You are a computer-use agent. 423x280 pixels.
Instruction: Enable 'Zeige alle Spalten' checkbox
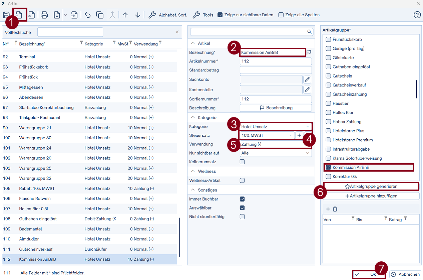point(281,15)
